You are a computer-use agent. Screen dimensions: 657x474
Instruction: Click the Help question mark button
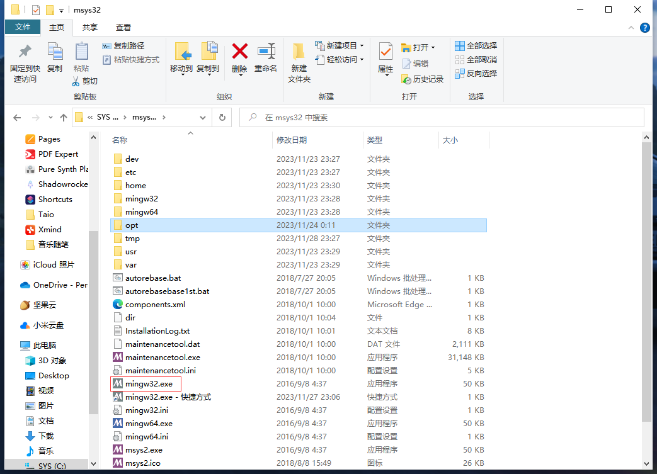644,27
